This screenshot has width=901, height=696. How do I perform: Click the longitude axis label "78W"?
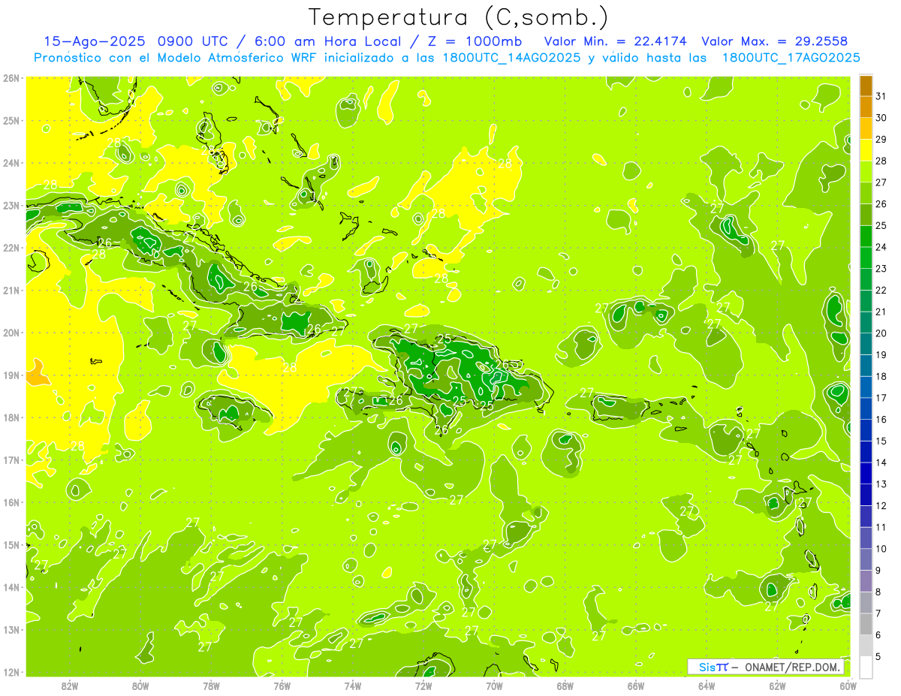point(211,685)
